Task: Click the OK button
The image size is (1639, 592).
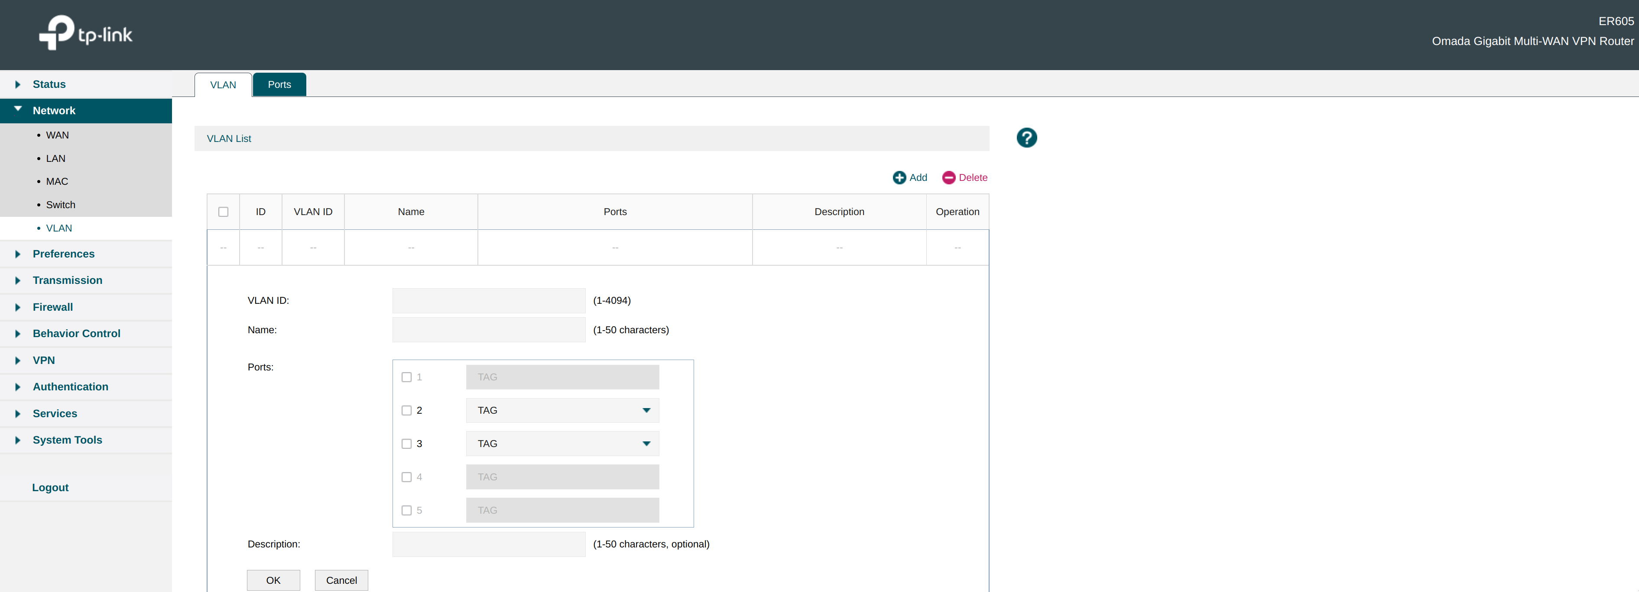Action: click(x=273, y=581)
